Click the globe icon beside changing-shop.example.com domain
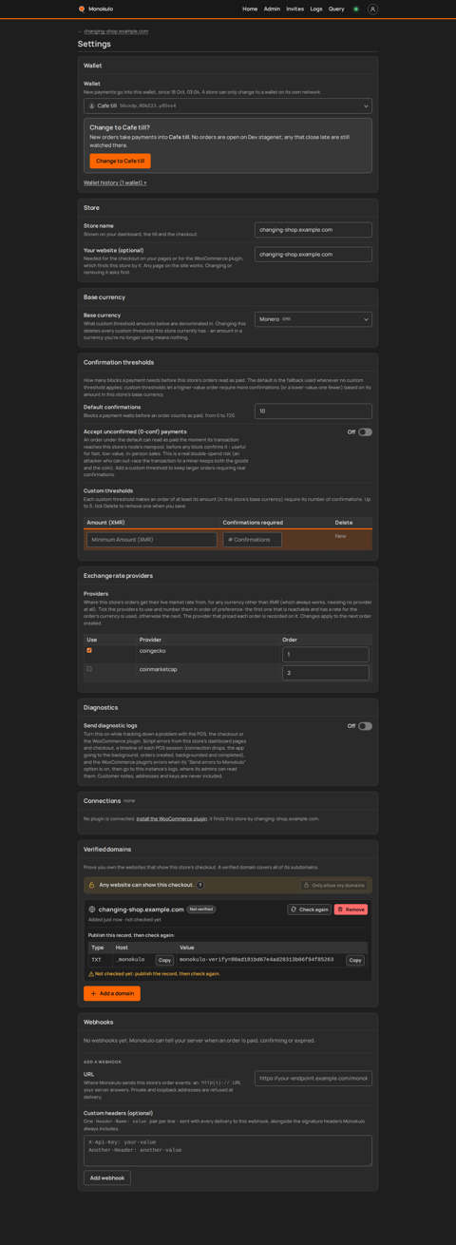456x1245 pixels. point(92,910)
